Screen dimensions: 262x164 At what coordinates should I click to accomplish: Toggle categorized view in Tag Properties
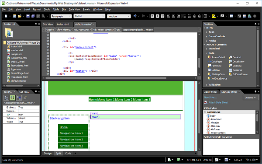7,98
